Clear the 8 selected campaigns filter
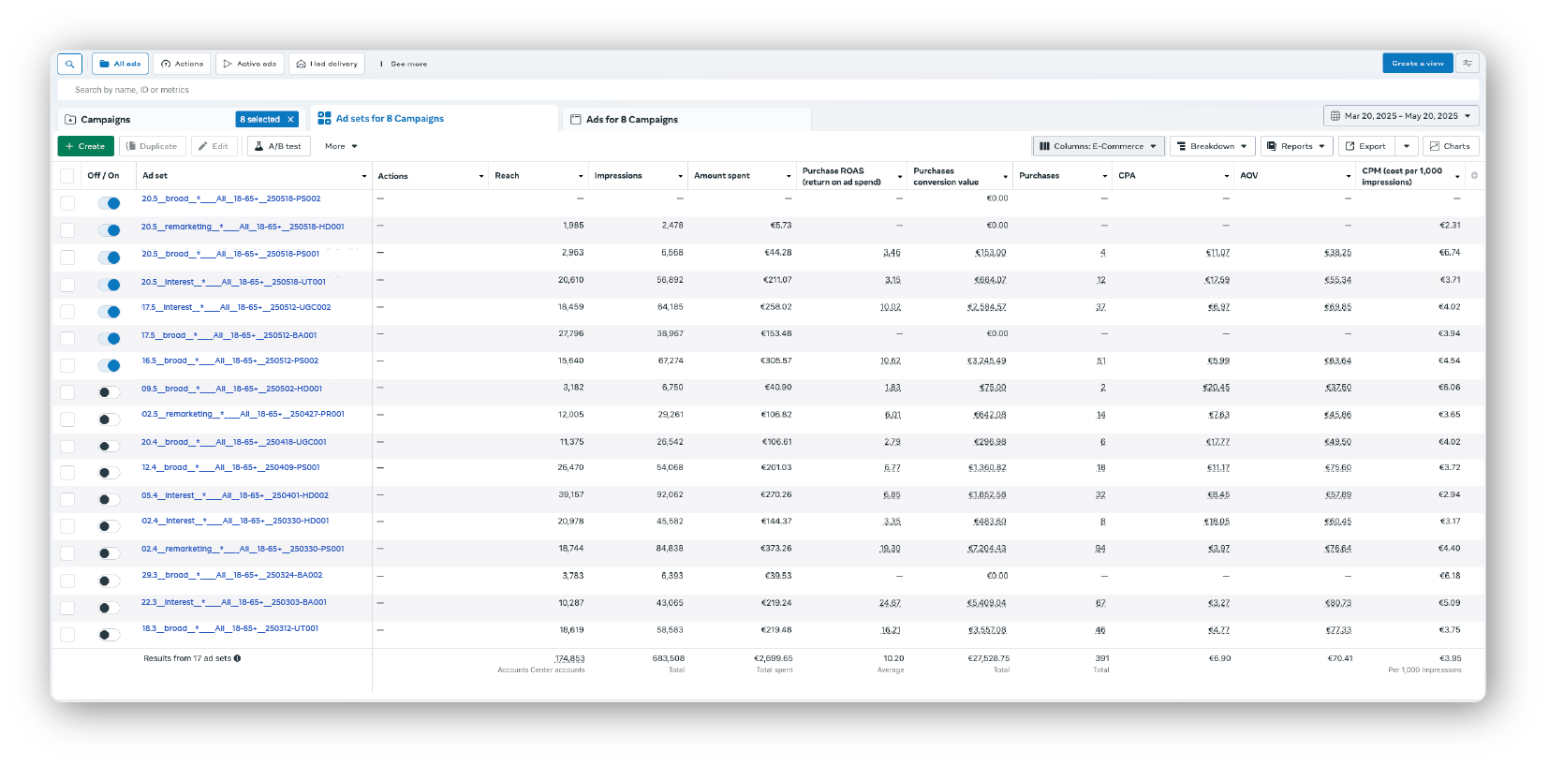Image resolution: width=1549 pixels, height=765 pixels. point(290,120)
